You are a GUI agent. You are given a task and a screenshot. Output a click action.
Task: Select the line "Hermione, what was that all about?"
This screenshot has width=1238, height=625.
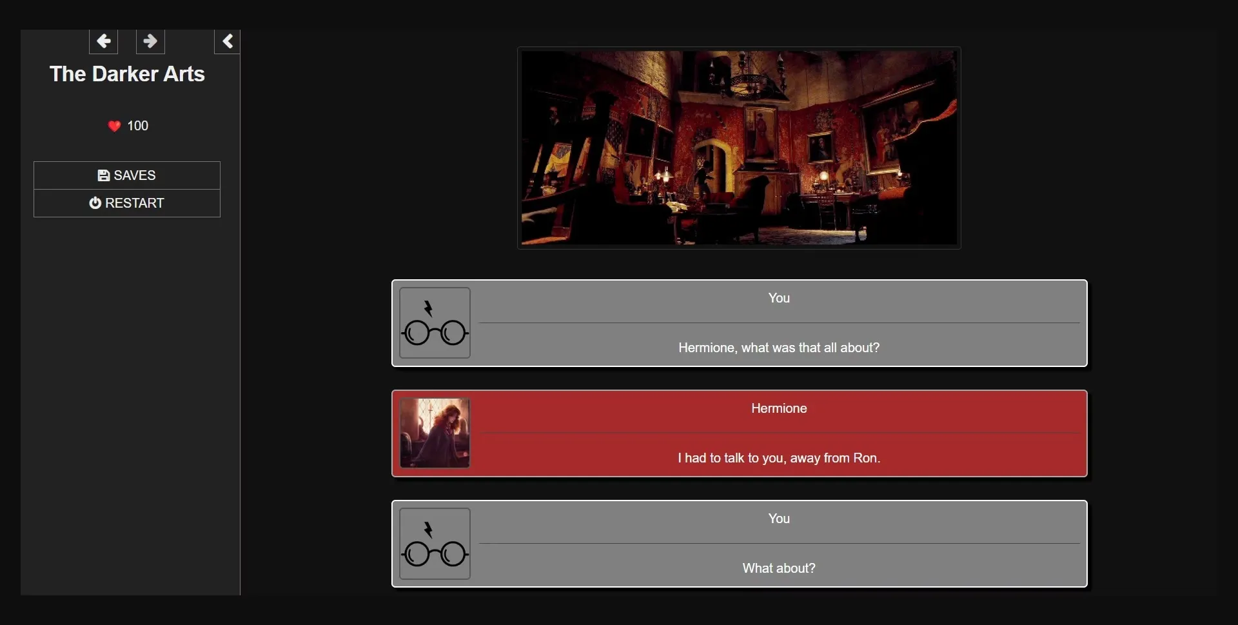pos(778,348)
